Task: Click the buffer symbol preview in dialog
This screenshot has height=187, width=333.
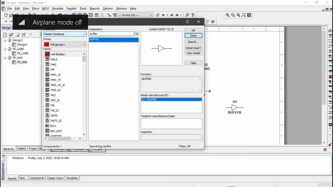Action: point(161,48)
